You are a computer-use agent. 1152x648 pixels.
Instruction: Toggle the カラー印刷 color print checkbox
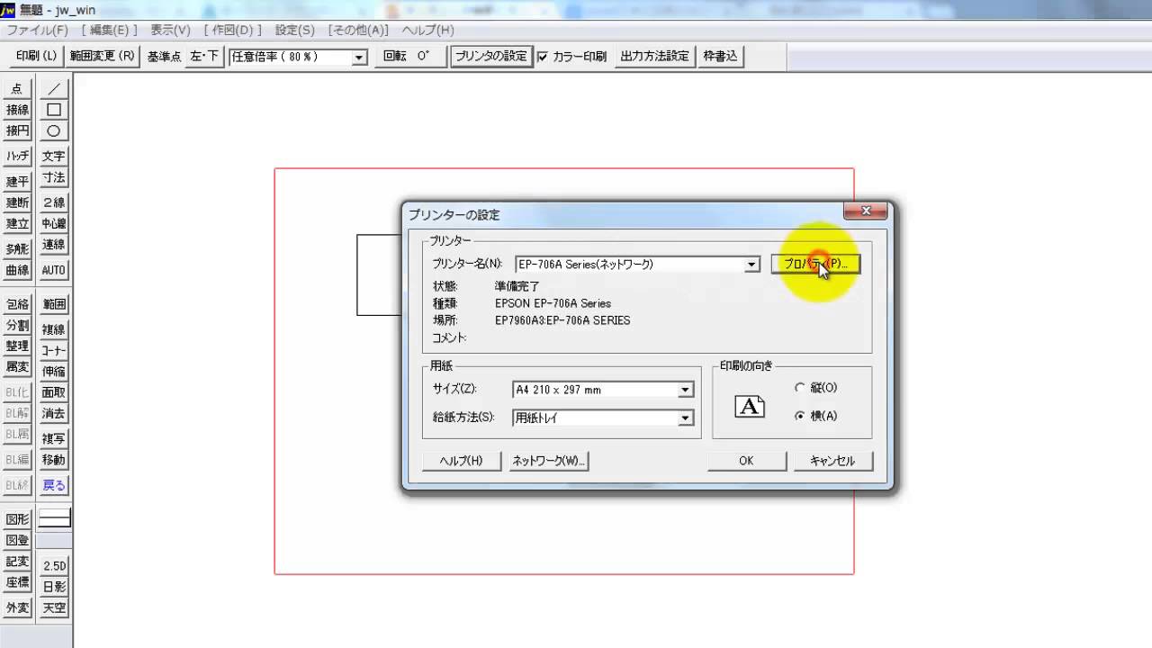(x=543, y=57)
